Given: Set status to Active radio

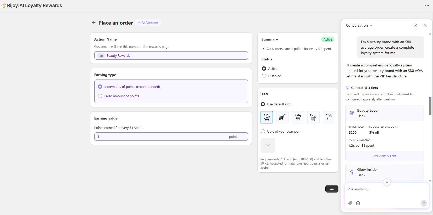Looking at the screenshot, I should pyautogui.click(x=264, y=69).
